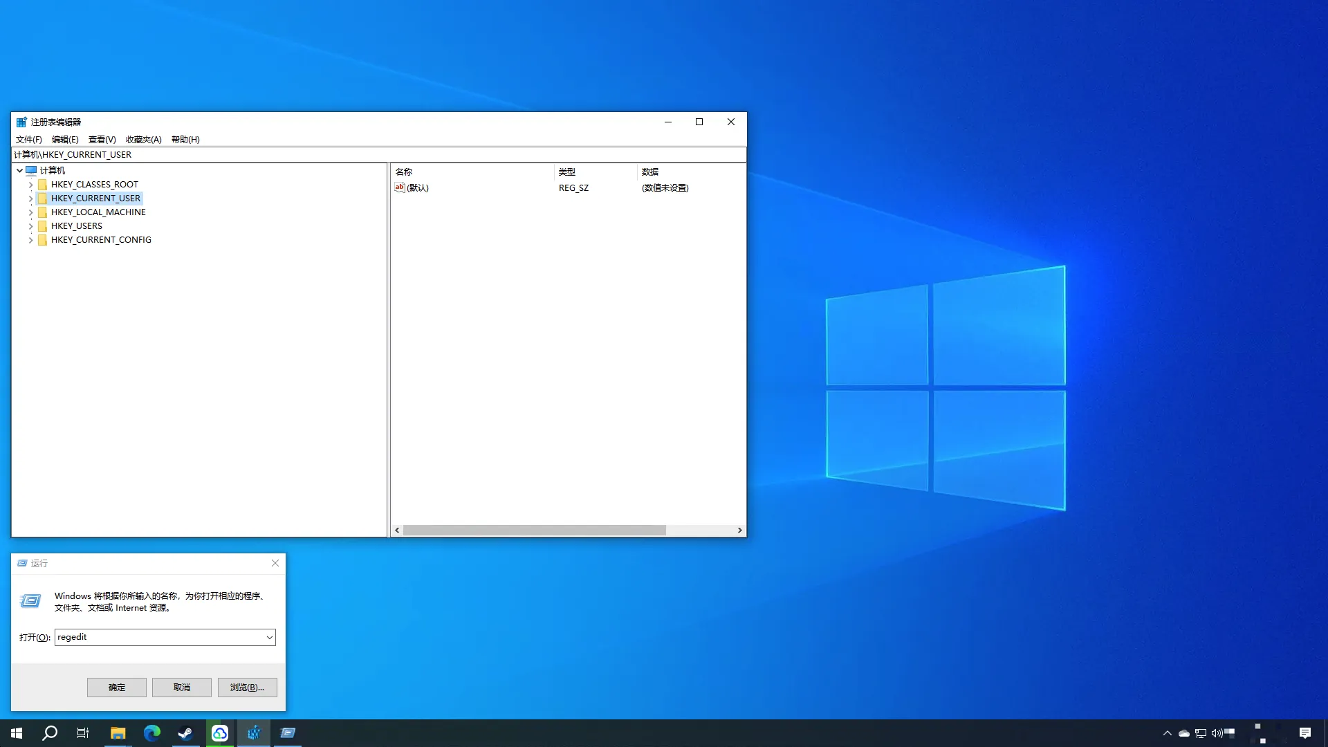Click the 运行 dialog title bar icon

(22, 563)
